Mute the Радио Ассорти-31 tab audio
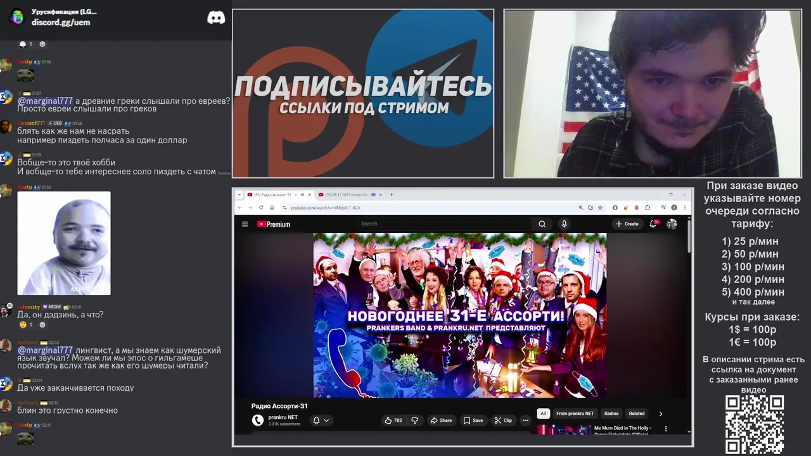The height and width of the screenshot is (456, 811). 302,194
